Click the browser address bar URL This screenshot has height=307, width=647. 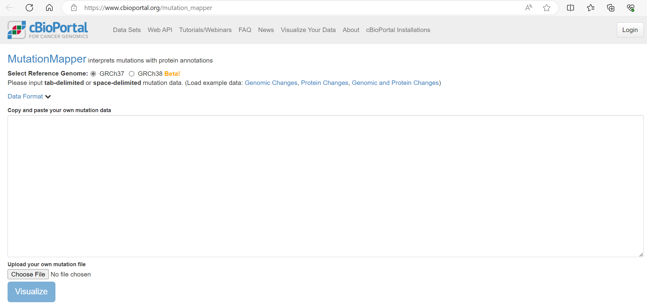click(x=148, y=8)
